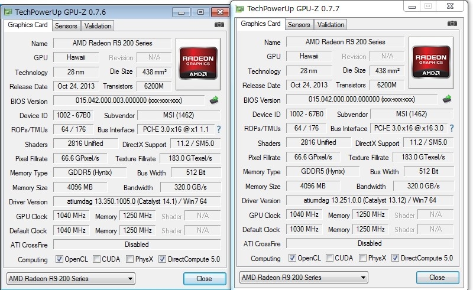This screenshot has height=290, width=473.
Task: Click the Subvendor MSI (1462) field in GPU-Z 0.7.6
Action: pos(179,115)
